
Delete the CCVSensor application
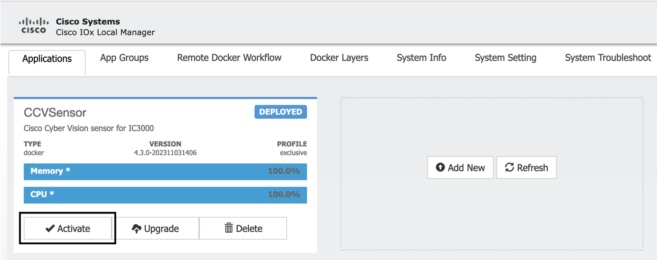[x=243, y=228]
